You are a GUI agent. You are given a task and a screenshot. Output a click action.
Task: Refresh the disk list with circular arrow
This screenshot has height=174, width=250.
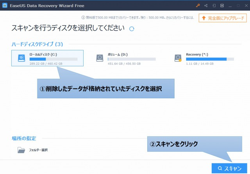[132, 29]
